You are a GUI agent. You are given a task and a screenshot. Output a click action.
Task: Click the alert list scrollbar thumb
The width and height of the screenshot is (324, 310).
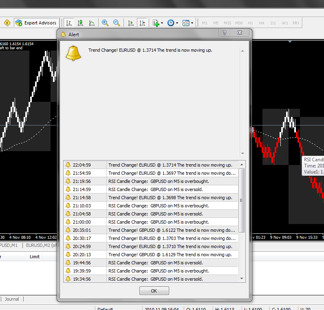point(241,200)
